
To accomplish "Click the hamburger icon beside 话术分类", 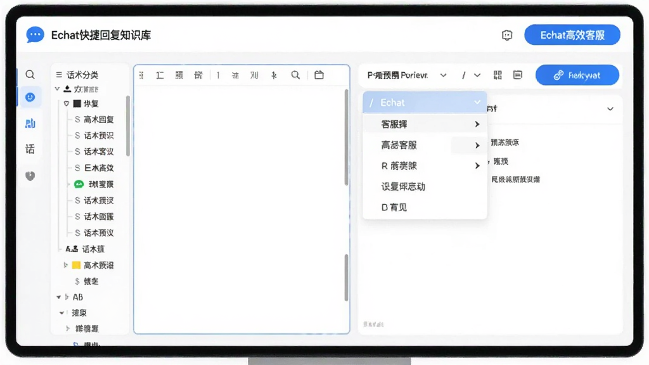I will click(59, 75).
